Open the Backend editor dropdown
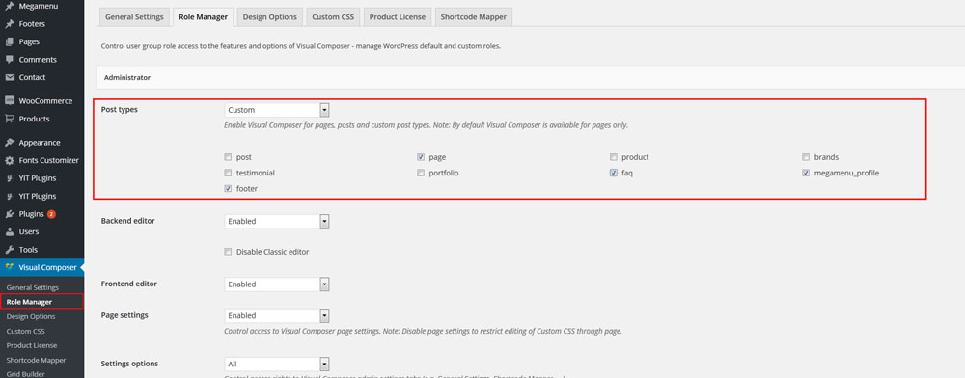The image size is (965, 378). [x=277, y=221]
